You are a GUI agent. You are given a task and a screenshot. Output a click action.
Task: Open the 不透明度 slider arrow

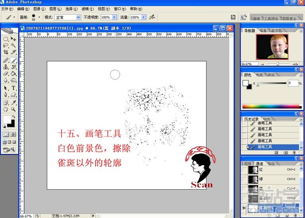[115, 18]
